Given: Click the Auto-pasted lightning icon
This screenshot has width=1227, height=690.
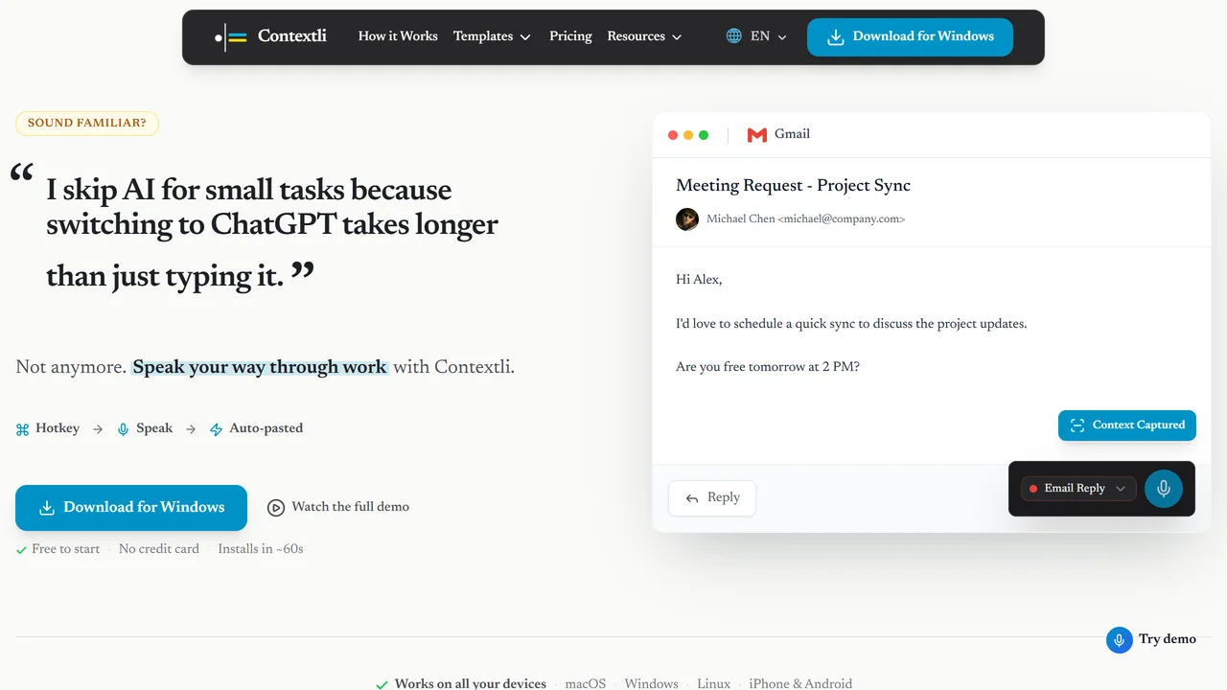Looking at the screenshot, I should (x=216, y=429).
